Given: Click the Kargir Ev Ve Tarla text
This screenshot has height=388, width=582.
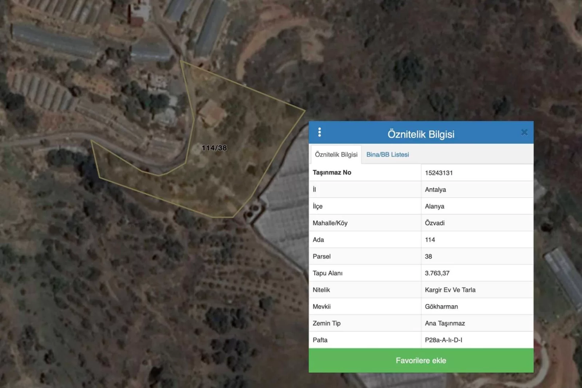Looking at the screenshot, I should tap(450, 290).
